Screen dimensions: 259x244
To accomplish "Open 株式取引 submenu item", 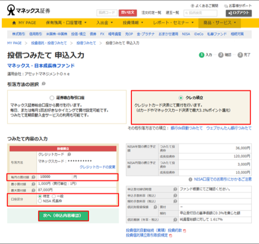I will click(19, 34).
